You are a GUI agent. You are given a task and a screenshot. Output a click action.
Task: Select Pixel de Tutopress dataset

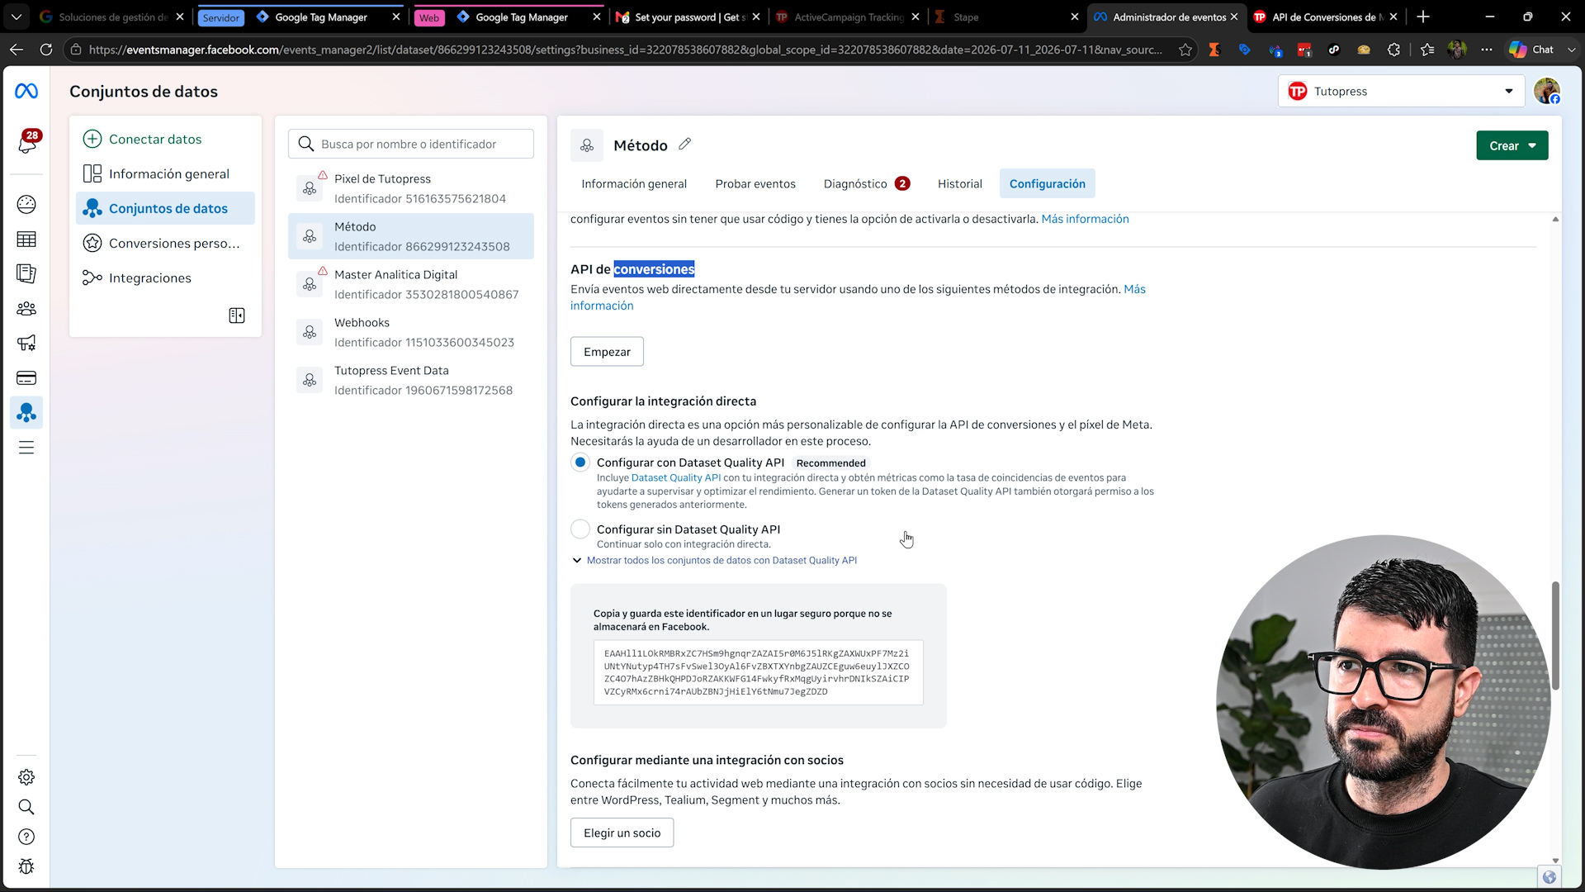pyautogui.click(x=411, y=188)
